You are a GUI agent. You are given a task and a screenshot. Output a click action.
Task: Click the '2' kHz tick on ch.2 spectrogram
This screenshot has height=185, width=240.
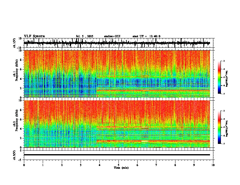[21, 138]
